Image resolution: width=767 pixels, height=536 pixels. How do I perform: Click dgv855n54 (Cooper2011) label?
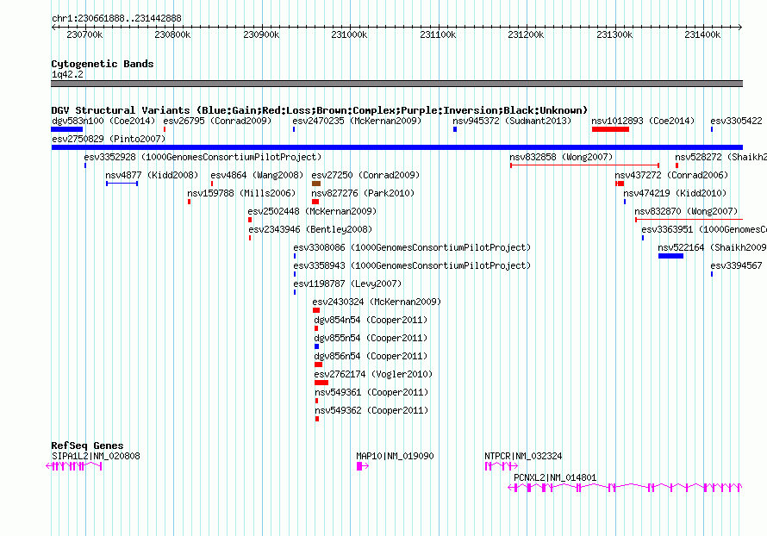coord(371,338)
